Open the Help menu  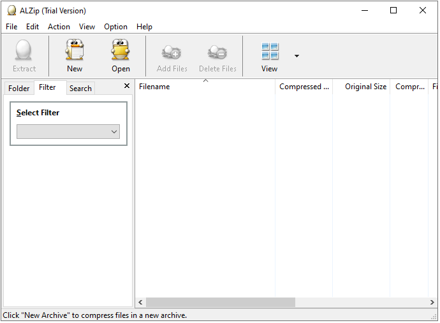pos(144,27)
